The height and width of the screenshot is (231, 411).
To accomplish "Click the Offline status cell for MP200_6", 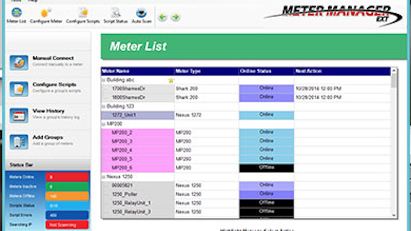I will point(267,168).
